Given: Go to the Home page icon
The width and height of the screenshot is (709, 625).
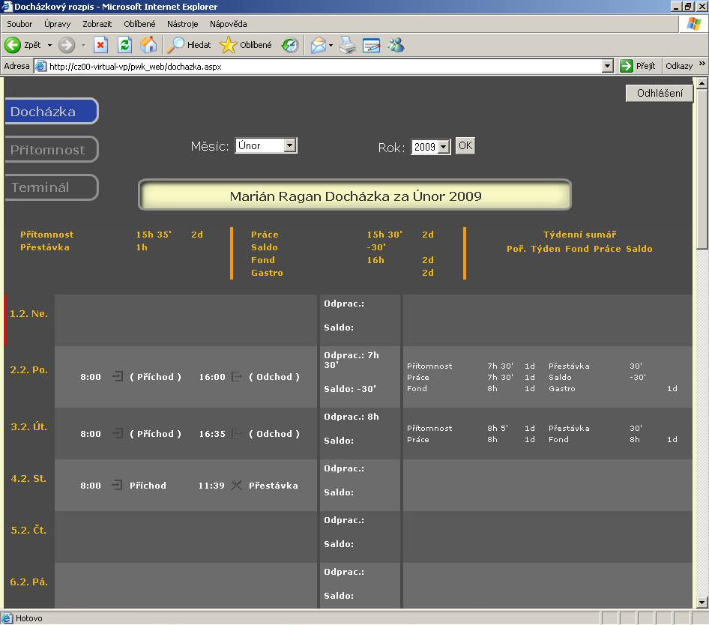Looking at the screenshot, I should point(148,45).
